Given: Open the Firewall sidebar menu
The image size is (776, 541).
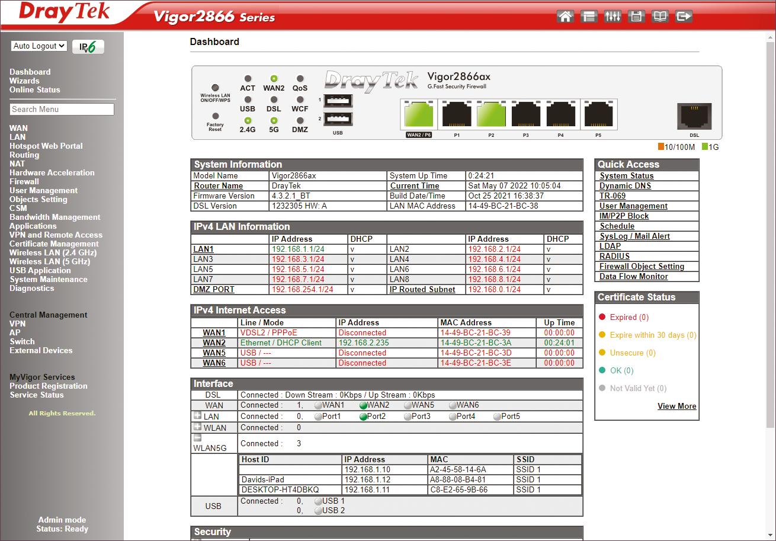Looking at the screenshot, I should click(24, 181).
